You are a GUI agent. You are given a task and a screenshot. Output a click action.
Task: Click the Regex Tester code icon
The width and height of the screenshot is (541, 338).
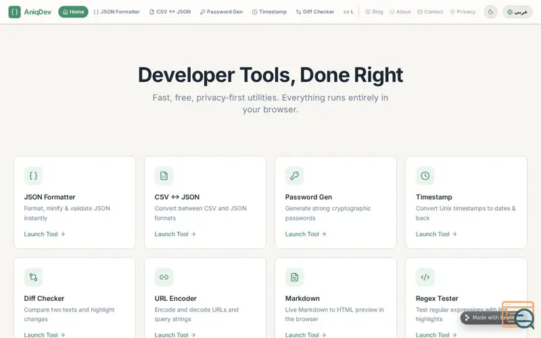(425, 277)
